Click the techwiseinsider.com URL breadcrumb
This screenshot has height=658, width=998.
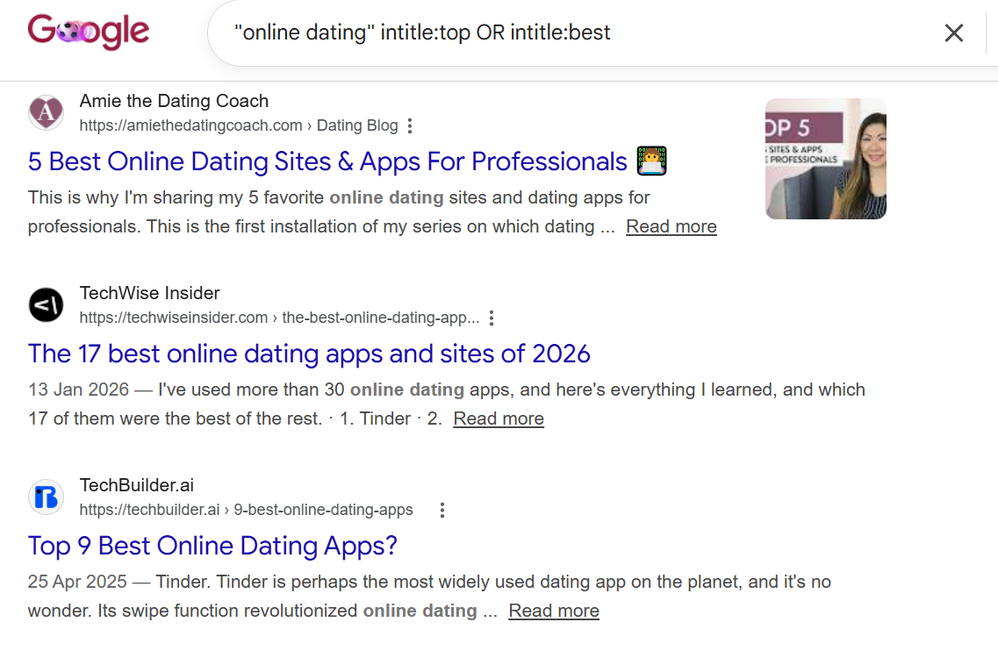coord(279,318)
